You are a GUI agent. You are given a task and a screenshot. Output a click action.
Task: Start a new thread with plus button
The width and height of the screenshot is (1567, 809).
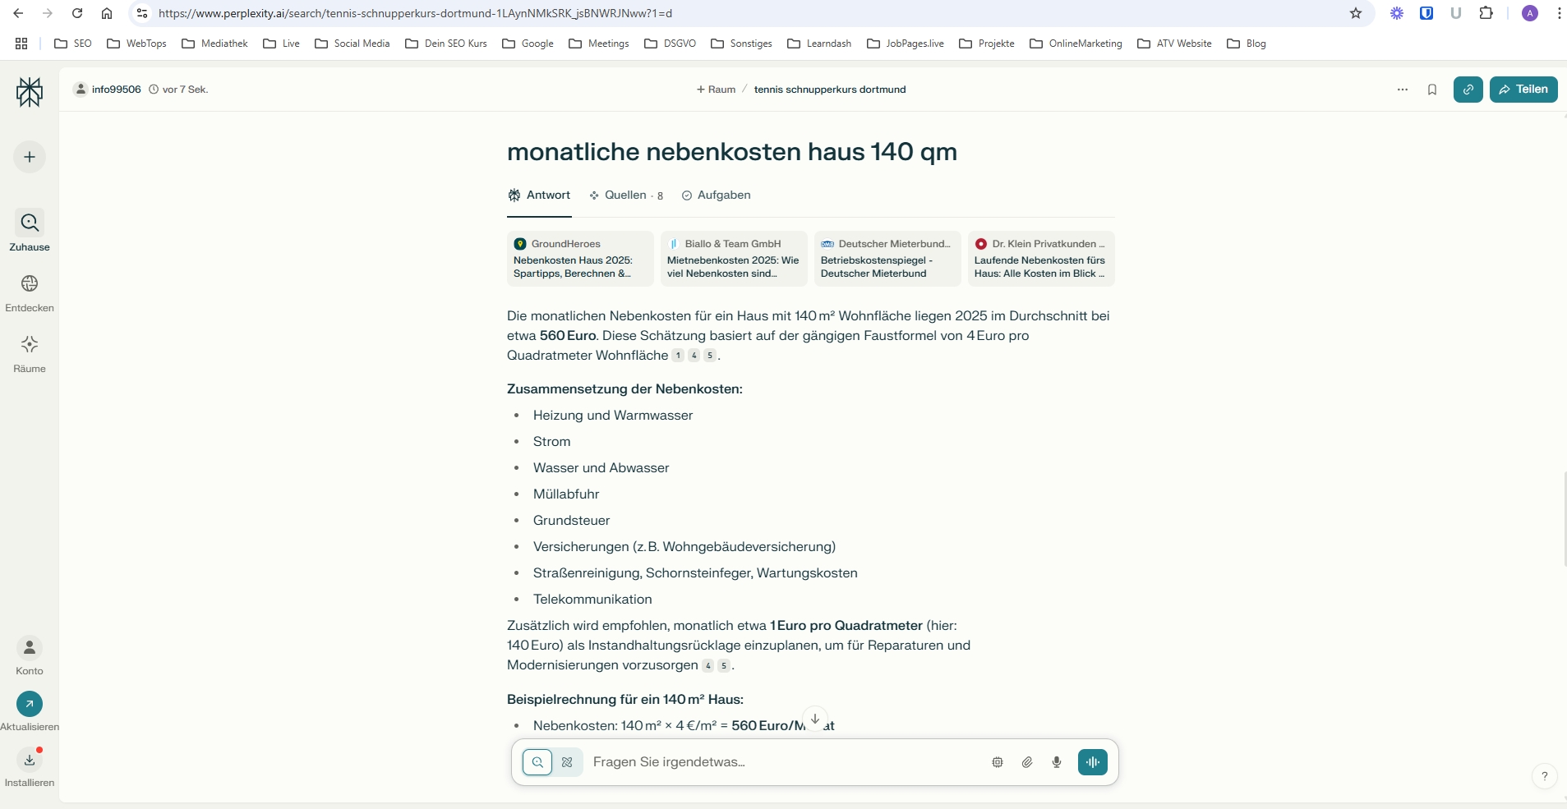coord(30,157)
